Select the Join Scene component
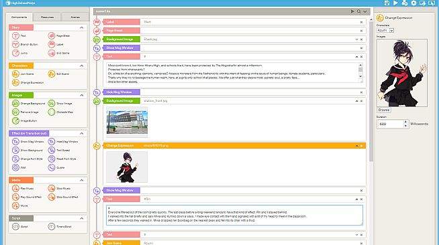Screen dimensions: 439x245 click(23, 74)
